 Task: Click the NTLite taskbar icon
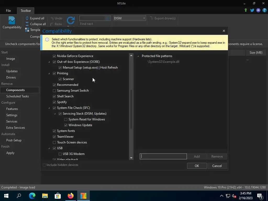pos(83,196)
